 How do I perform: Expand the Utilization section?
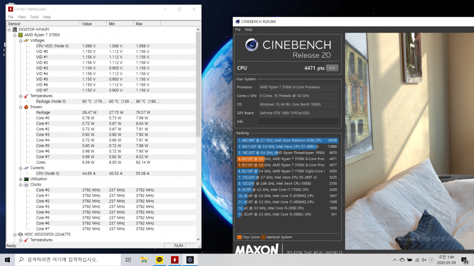[21, 179]
